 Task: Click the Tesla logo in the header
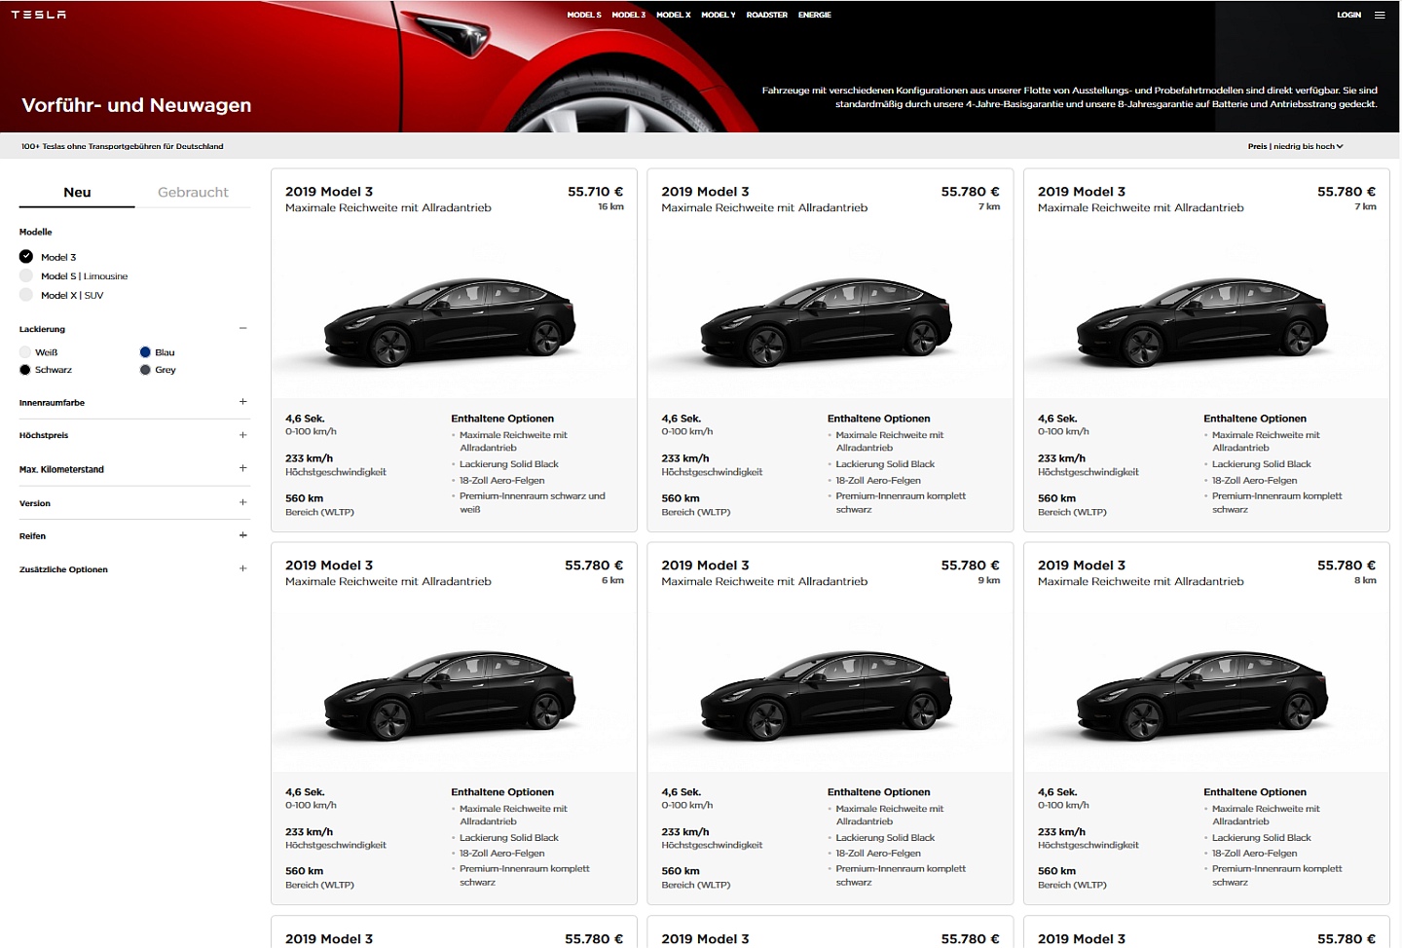[x=39, y=15]
